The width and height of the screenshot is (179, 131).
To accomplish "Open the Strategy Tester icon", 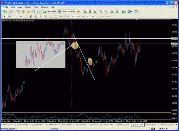I will coord(38,11).
